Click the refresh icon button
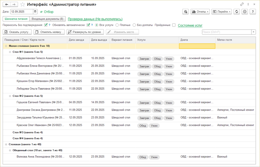The width and height of the screenshot is (260, 167). [x=237, y=12]
